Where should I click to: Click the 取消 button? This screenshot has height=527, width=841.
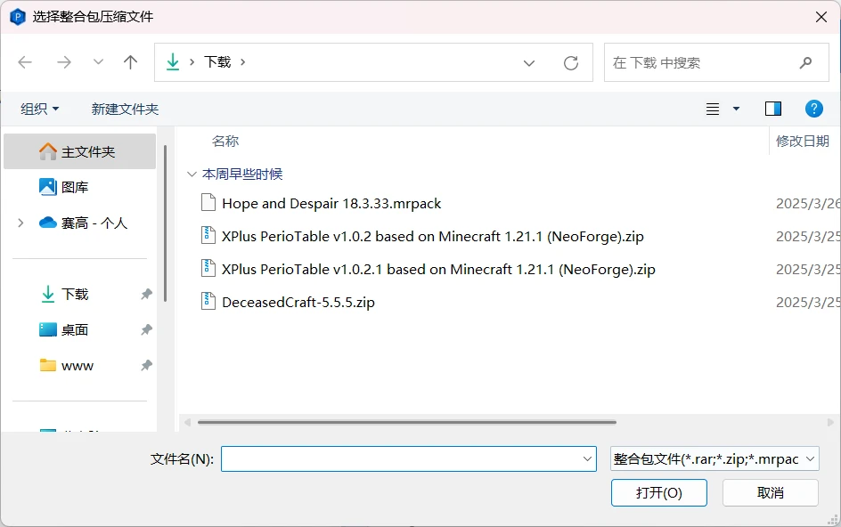(x=771, y=492)
